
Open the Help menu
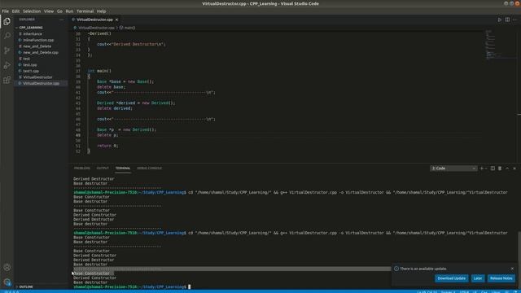101,11
